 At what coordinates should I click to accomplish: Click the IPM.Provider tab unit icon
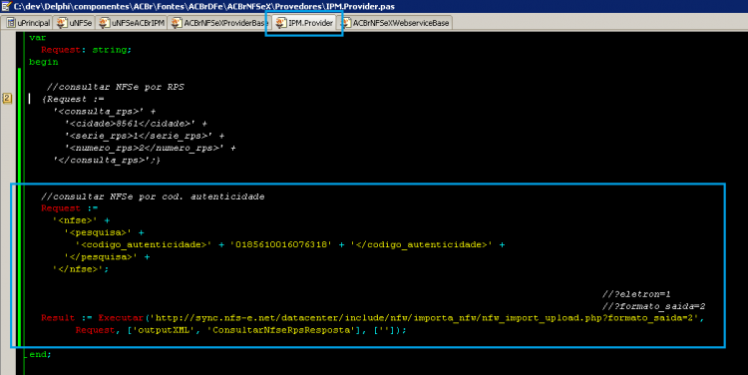(281, 23)
